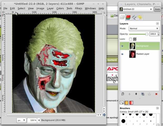
Task: Click the image menu triangle at ruler origin
Action: pos(3,12)
